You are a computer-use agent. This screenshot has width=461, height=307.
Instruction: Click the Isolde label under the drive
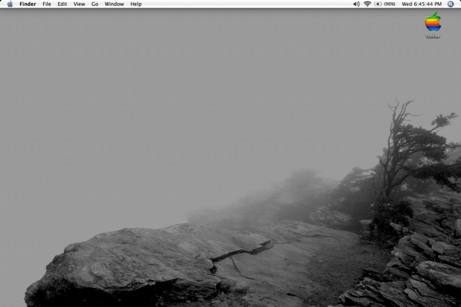433,36
